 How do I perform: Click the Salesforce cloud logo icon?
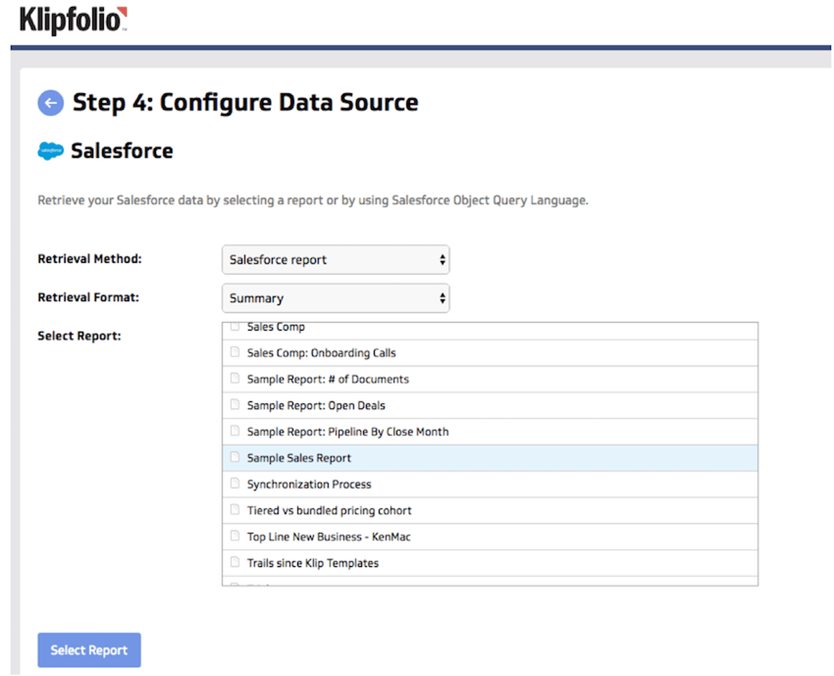pos(50,150)
